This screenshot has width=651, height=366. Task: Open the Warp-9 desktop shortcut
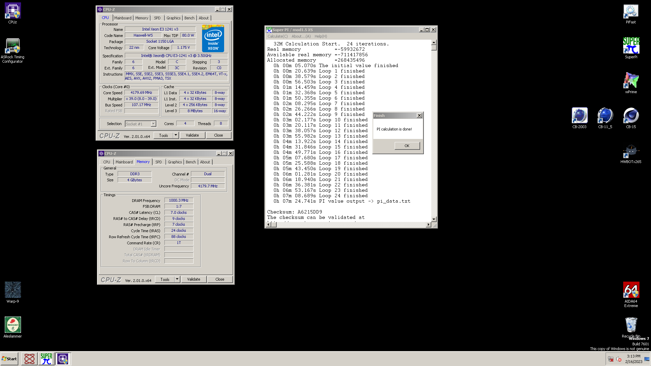(13, 292)
